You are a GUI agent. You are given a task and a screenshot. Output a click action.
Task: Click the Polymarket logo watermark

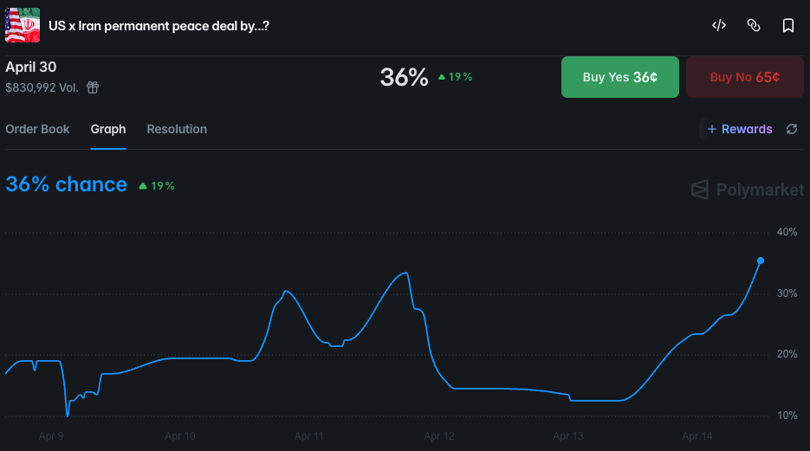(747, 190)
